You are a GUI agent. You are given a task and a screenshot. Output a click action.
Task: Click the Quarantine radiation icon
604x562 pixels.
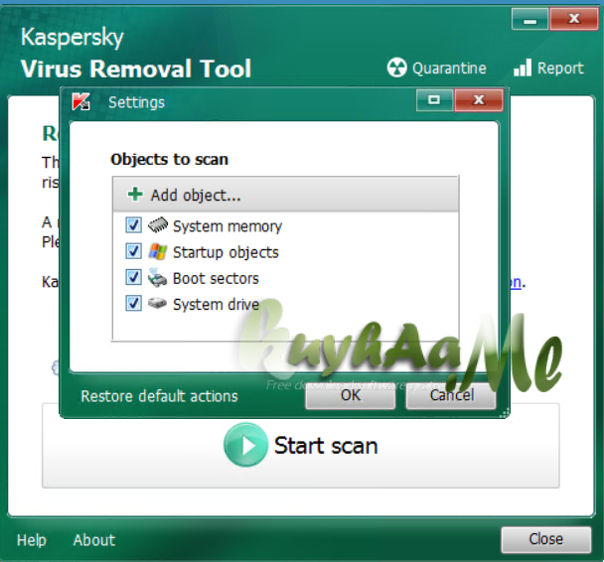(396, 68)
